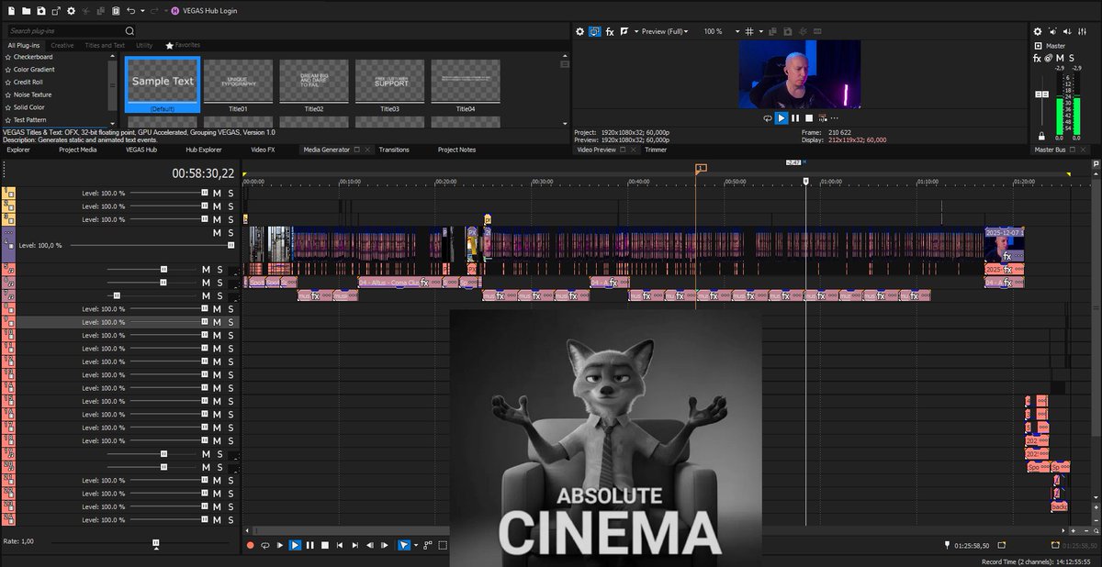Mute the Master bus
The image size is (1102, 567).
click(1060, 58)
